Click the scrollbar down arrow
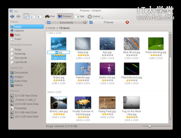This screenshot has width=181, height=138. pos(170,122)
